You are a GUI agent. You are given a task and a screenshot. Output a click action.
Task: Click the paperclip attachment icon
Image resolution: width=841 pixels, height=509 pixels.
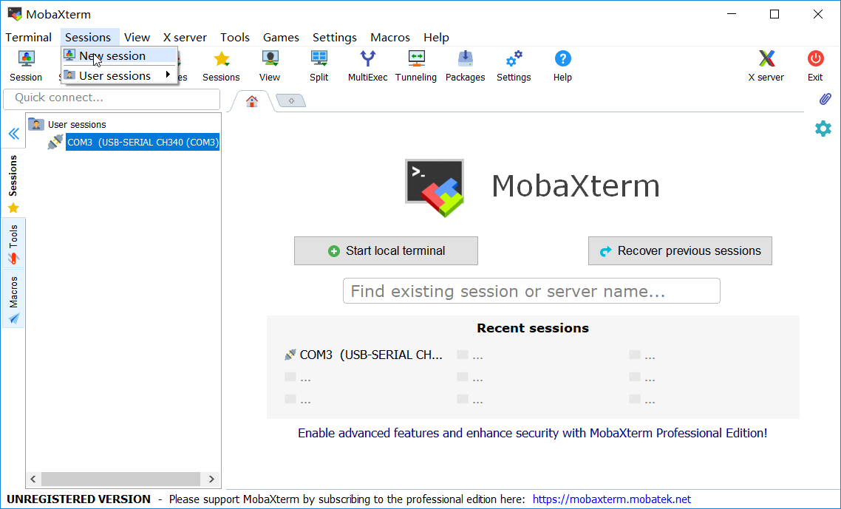pyautogui.click(x=825, y=99)
